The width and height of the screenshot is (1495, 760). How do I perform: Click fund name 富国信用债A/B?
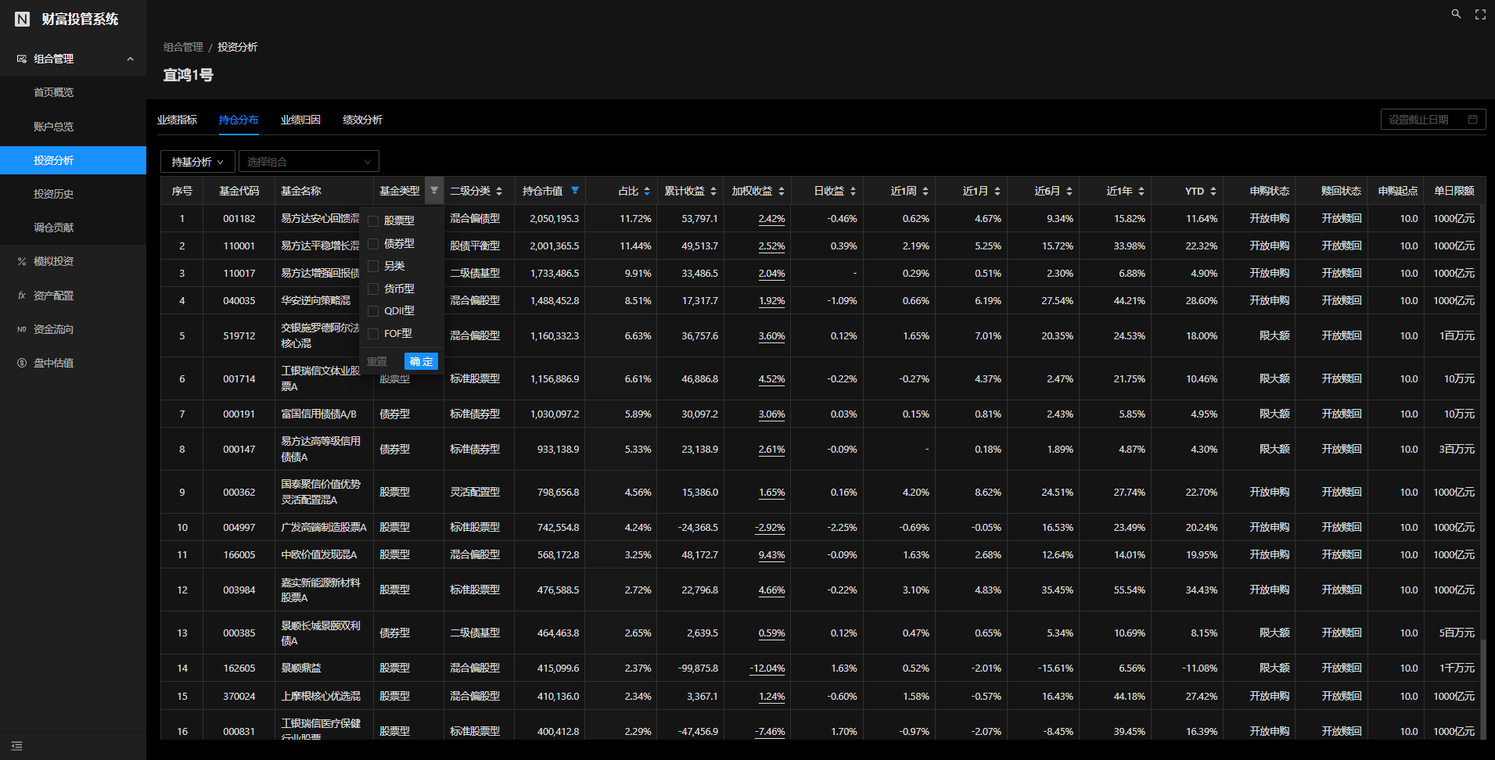point(318,414)
